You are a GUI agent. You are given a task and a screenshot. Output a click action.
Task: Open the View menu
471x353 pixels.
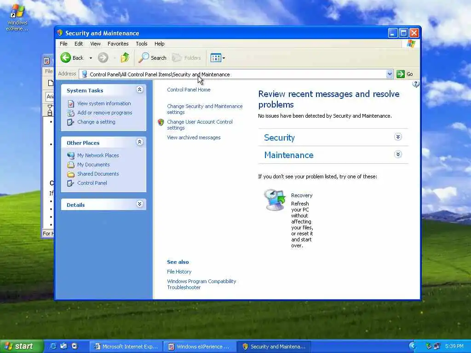tap(95, 44)
